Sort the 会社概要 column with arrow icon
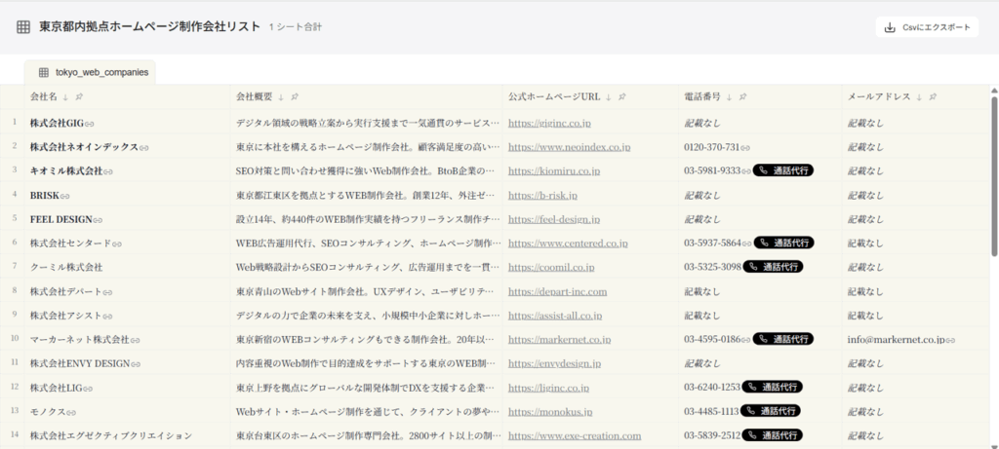999x449 pixels. coord(281,97)
